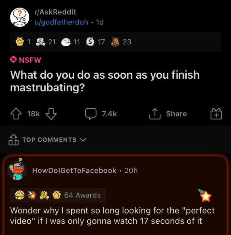Image resolution: width=231 pixels, height=235 pixels.
Task: Open the comments bubble showing 7.4k
Action: [x=90, y=114]
